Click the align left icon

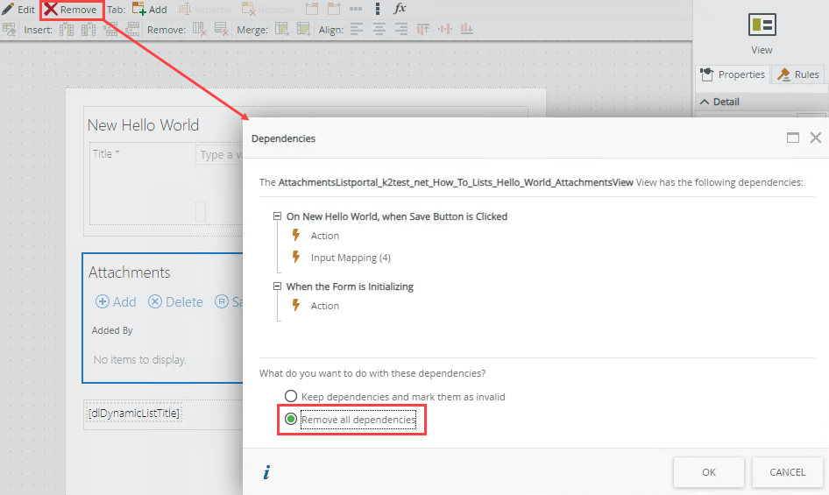pyautogui.click(x=357, y=30)
